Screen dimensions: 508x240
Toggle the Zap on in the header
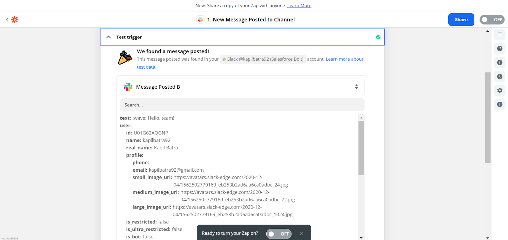pyautogui.click(x=492, y=20)
